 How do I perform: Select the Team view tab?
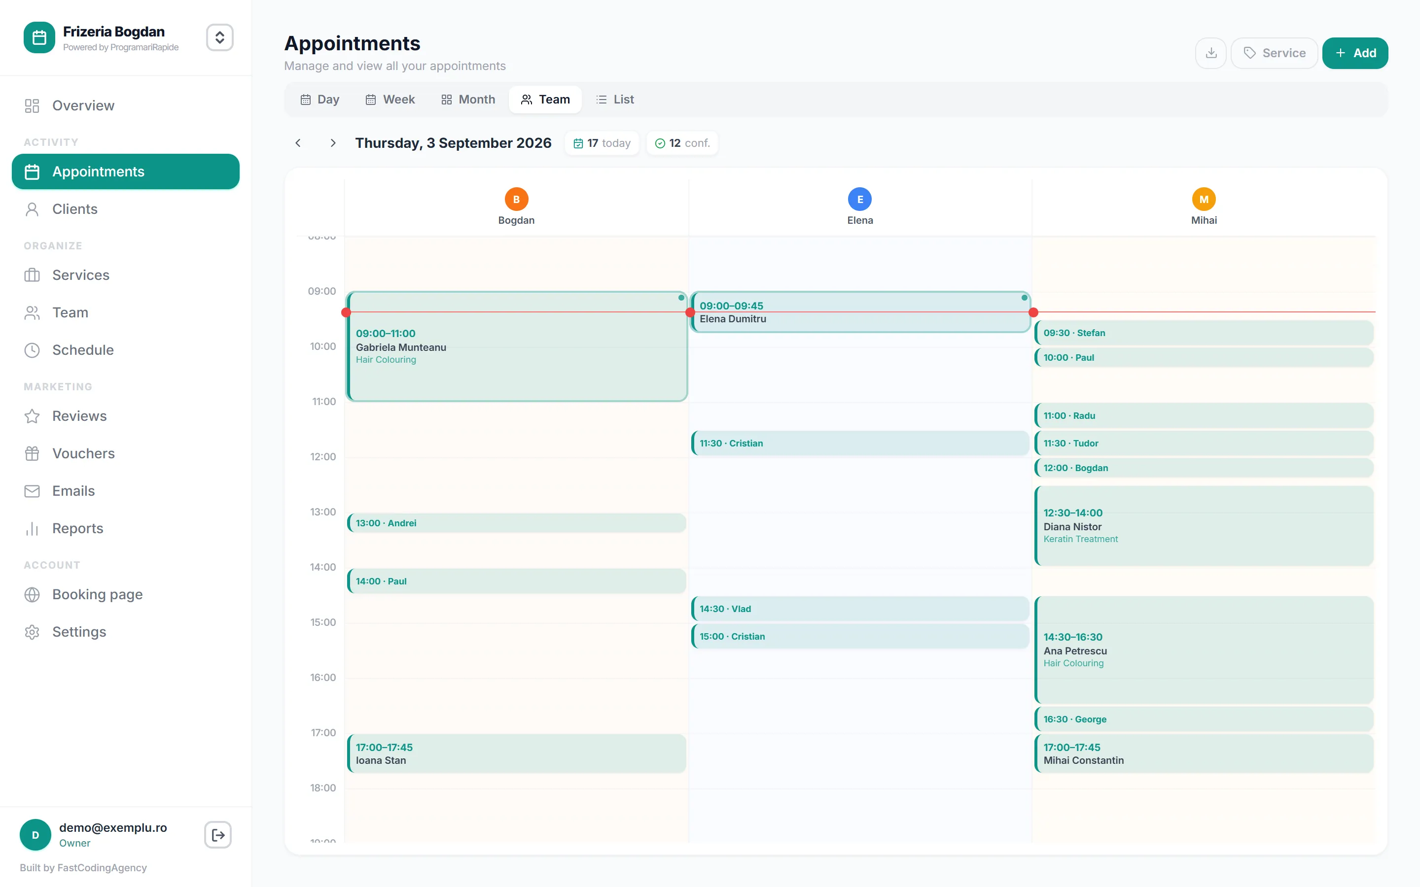point(545,100)
